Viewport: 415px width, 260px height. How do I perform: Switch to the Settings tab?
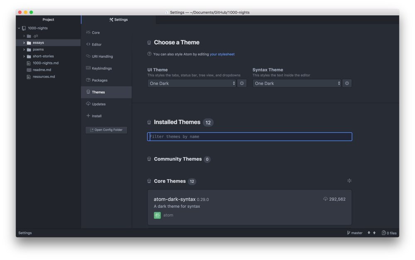pos(119,19)
